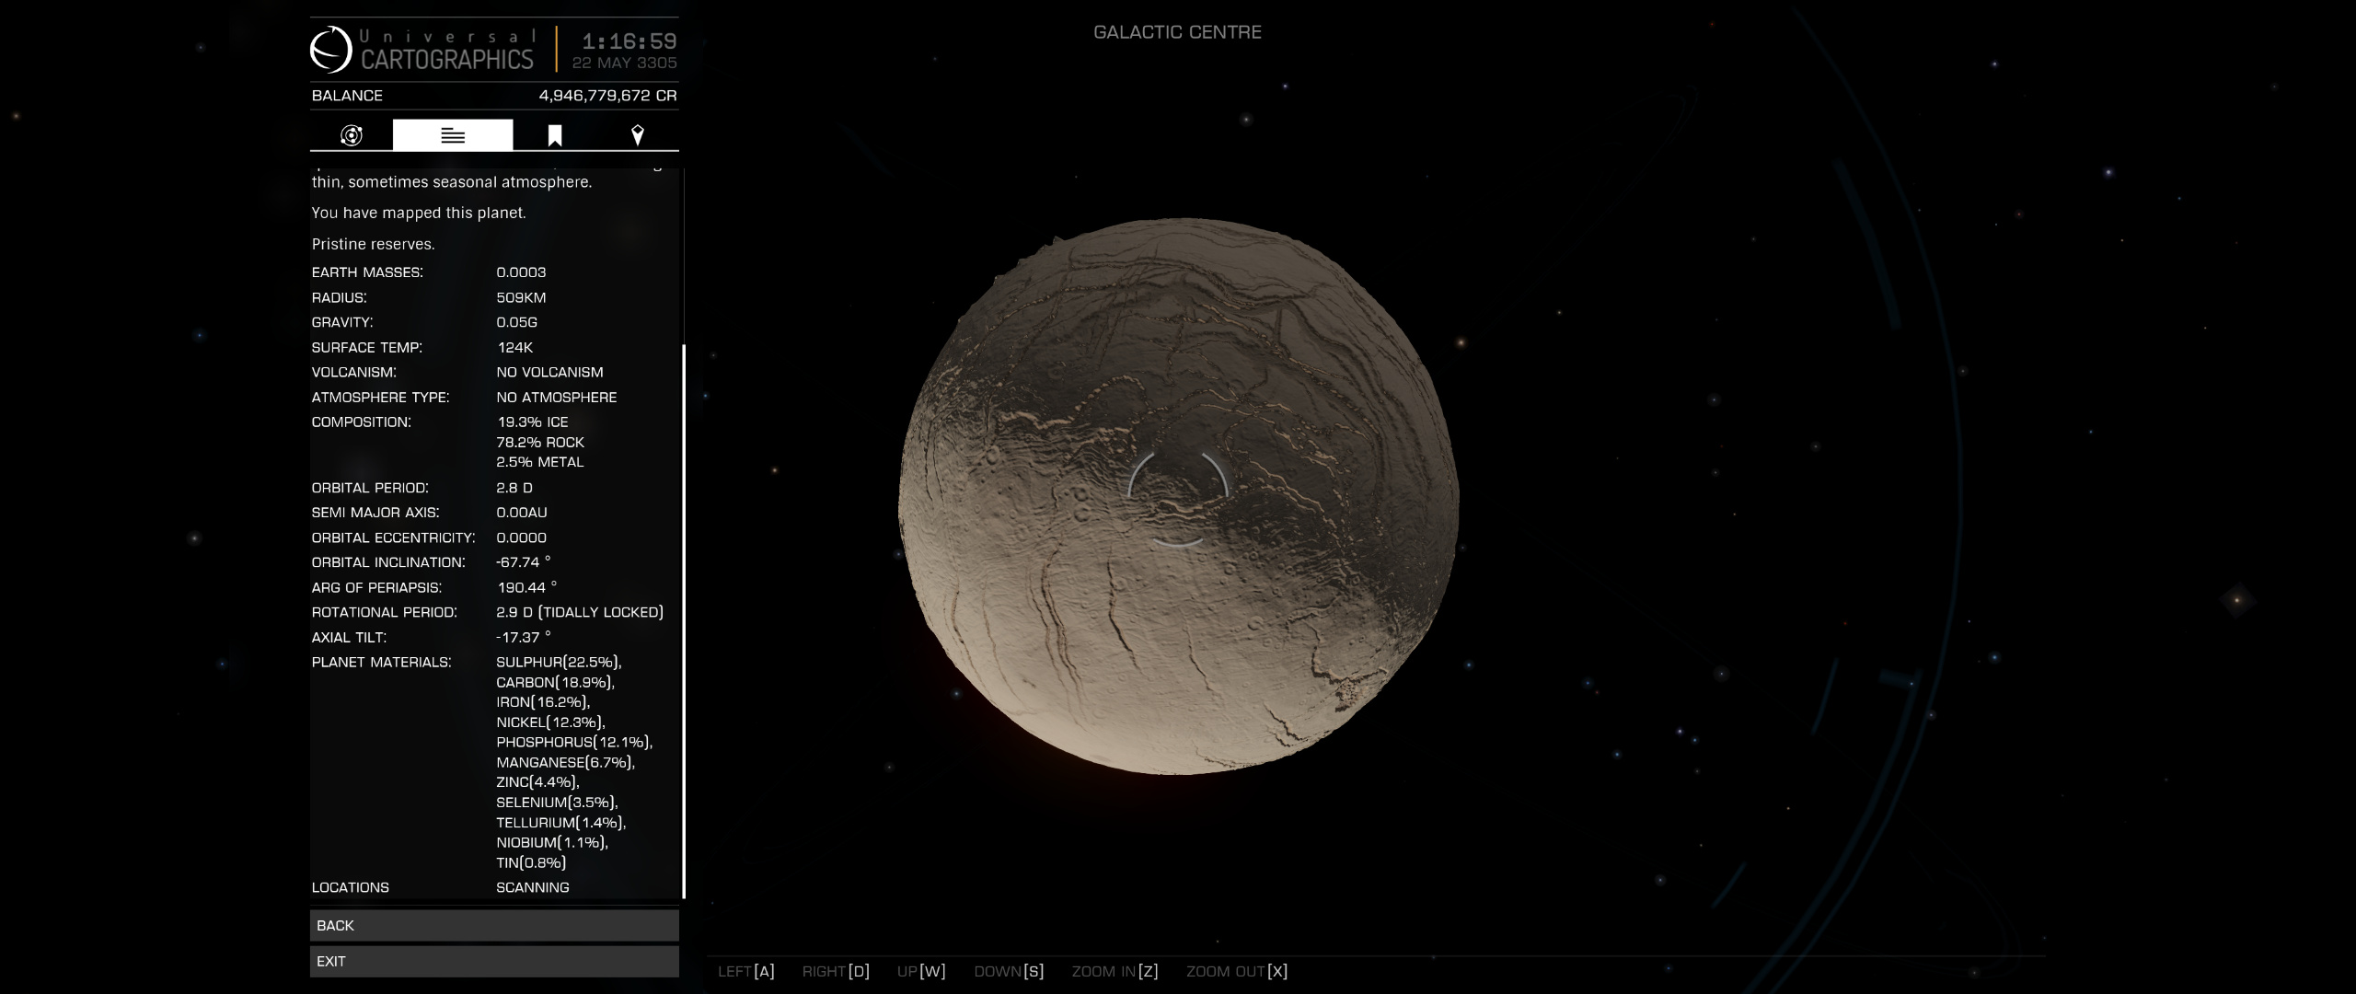
Task: Click the RIGHT [D] control hint
Action: coord(836,971)
